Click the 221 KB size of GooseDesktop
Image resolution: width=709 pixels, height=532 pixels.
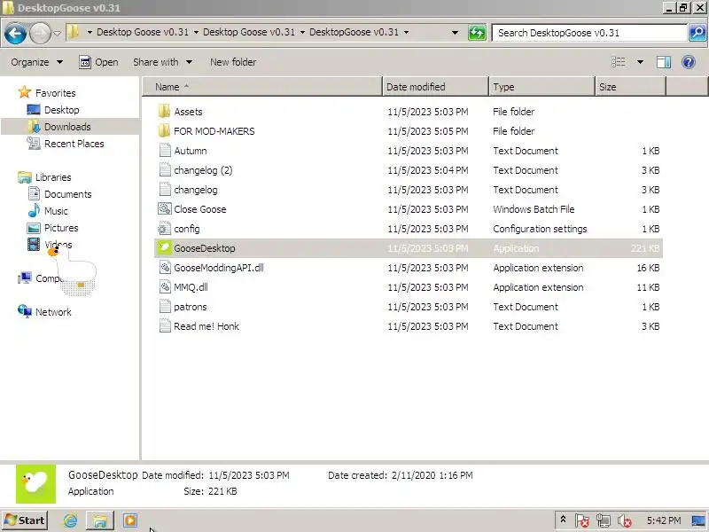pyautogui.click(x=645, y=248)
